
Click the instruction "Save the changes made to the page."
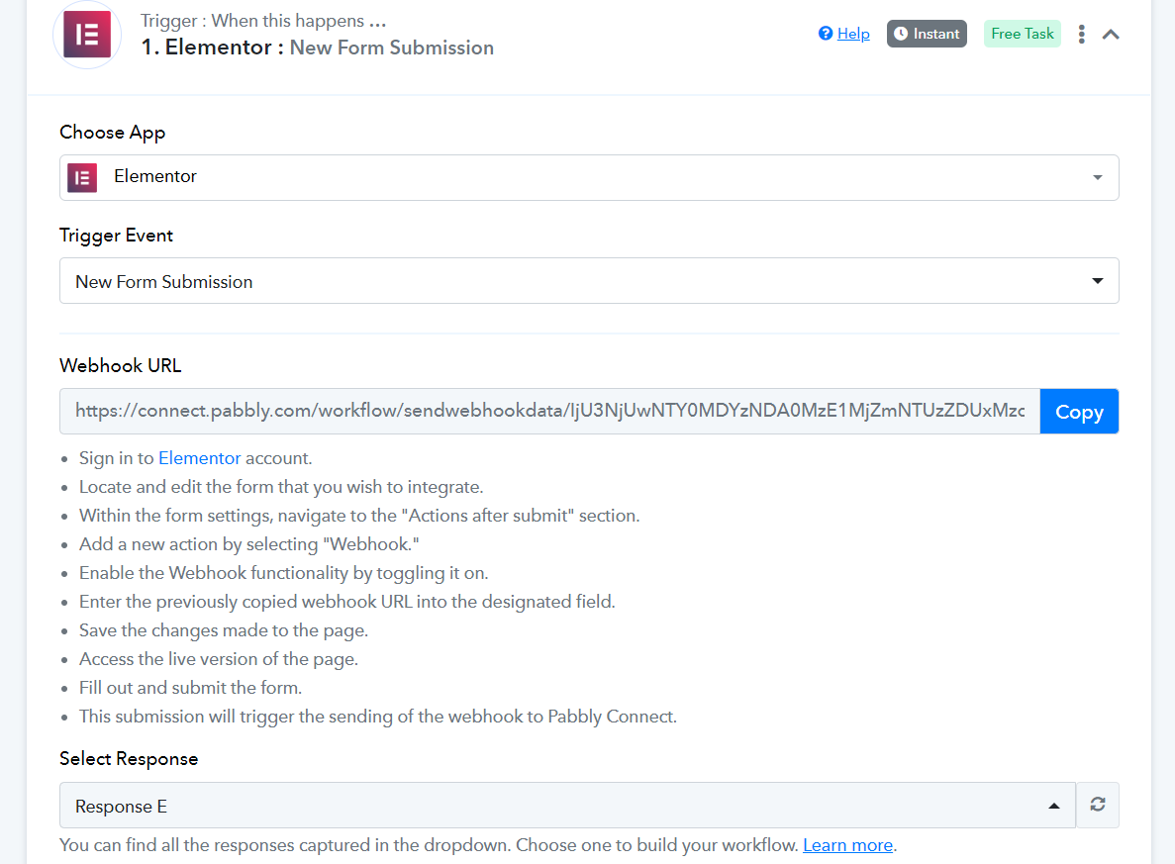click(224, 630)
